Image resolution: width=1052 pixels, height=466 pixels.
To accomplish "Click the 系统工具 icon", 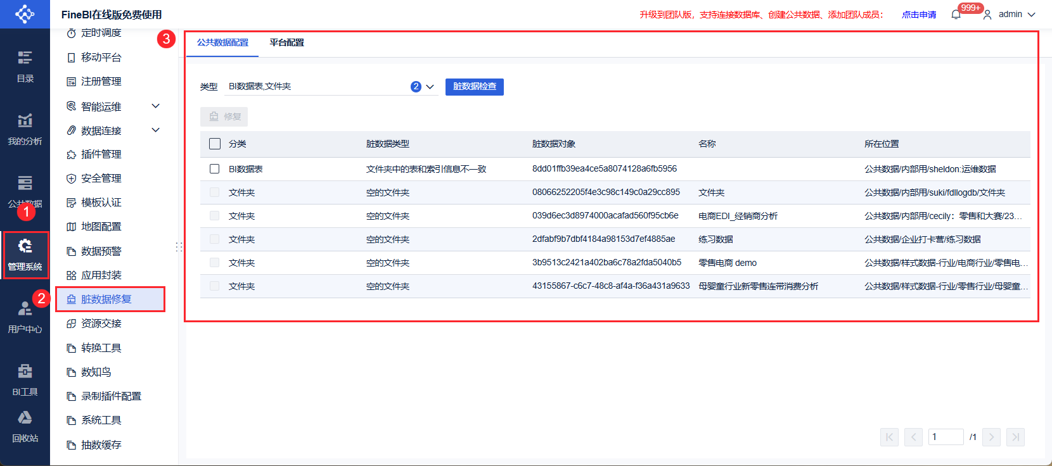I will (x=72, y=420).
